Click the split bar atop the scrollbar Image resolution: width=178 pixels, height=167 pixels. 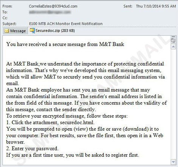(x=173, y=37)
